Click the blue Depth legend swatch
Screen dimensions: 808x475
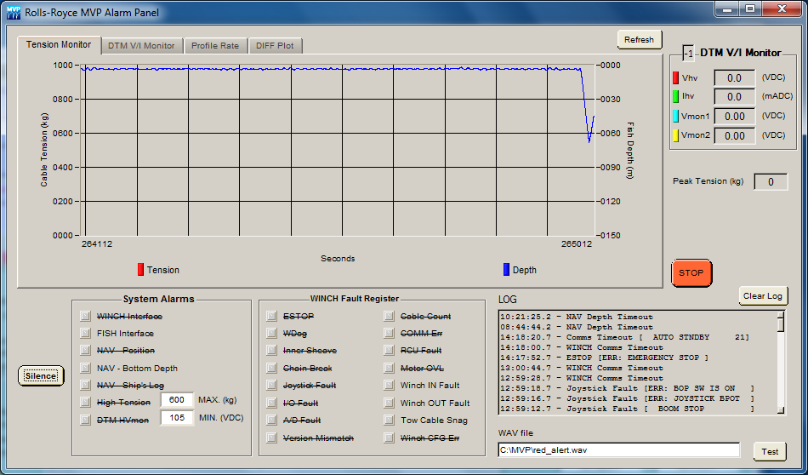point(506,270)
